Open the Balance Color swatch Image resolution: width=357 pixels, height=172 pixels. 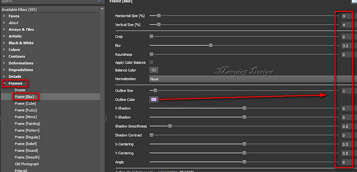pos(154,70)
